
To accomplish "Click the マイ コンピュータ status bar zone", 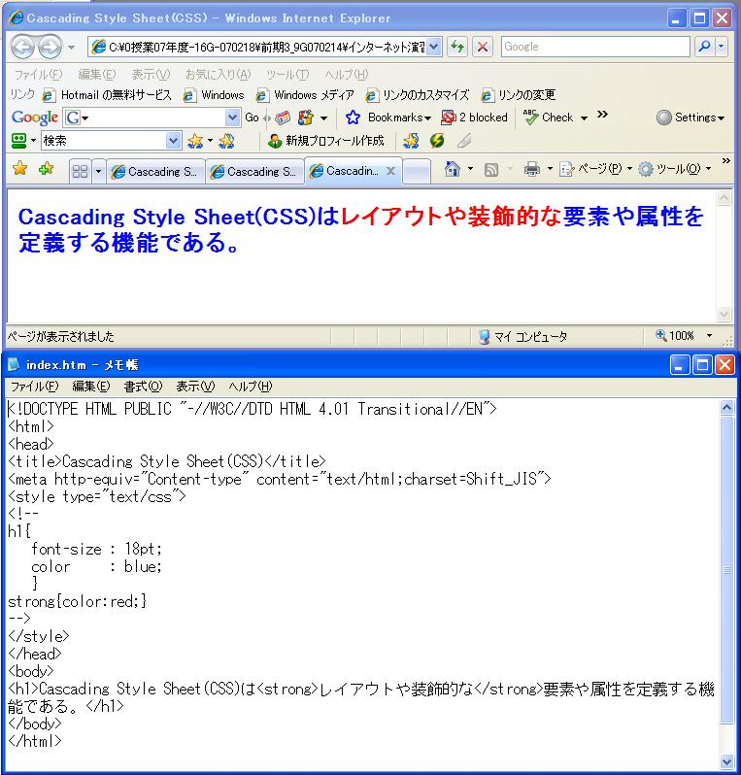I will tap(523, 337).
